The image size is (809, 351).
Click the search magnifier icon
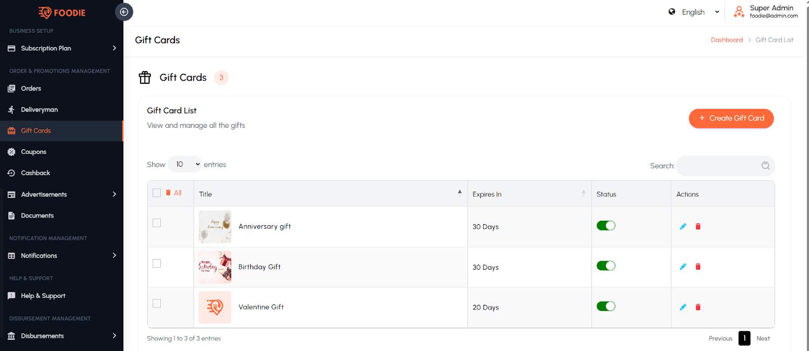765,166
